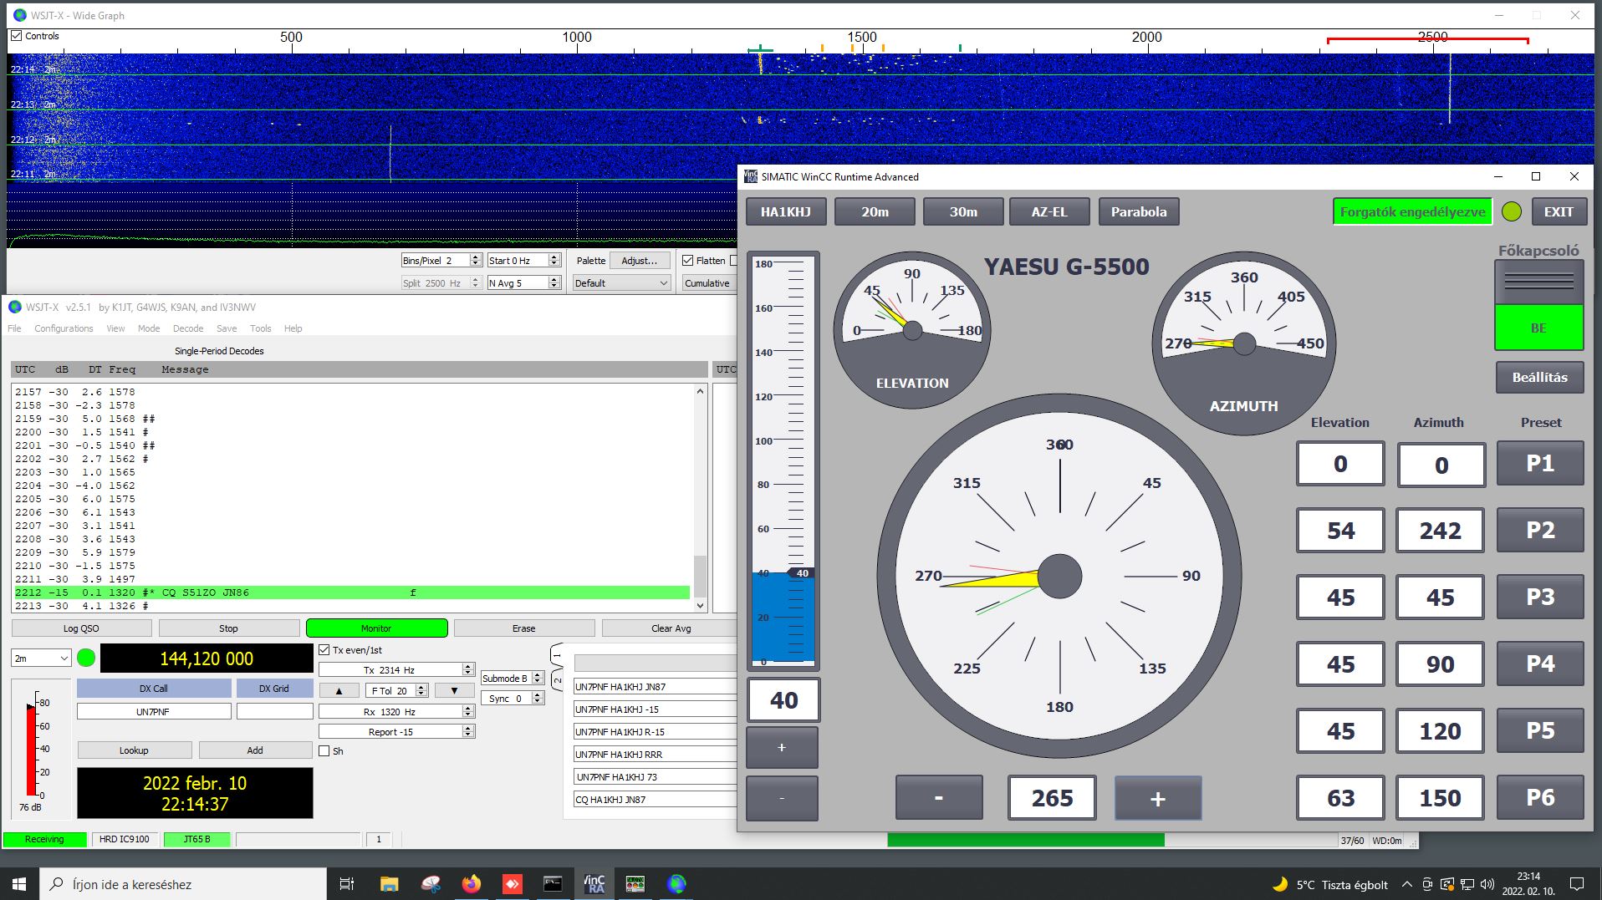Enable the Sh checkbox
This screenshot has height=900, width=1602.
point(324,751)
